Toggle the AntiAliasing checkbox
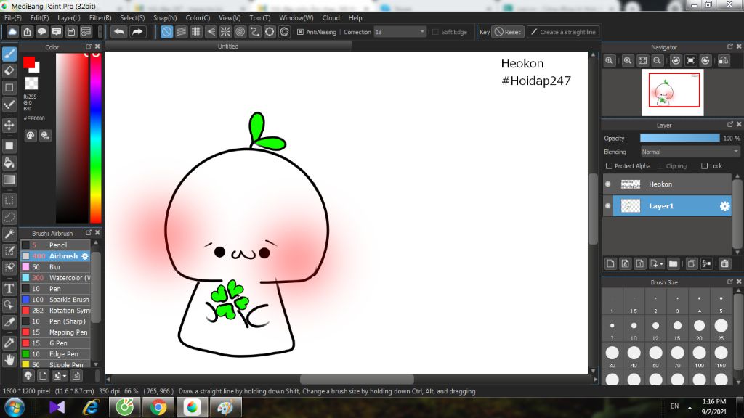Screen dimensions: 744x418 click(x=300, y=32)
